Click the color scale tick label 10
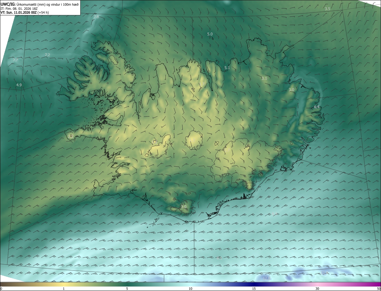Image resolution: width=381 pixels, height=291 pixels. 190,289
